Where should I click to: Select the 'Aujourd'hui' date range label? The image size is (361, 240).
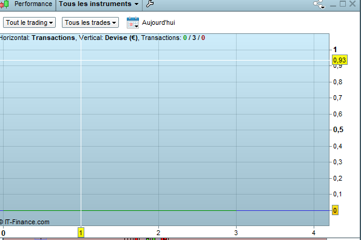[x=158, y=22]
